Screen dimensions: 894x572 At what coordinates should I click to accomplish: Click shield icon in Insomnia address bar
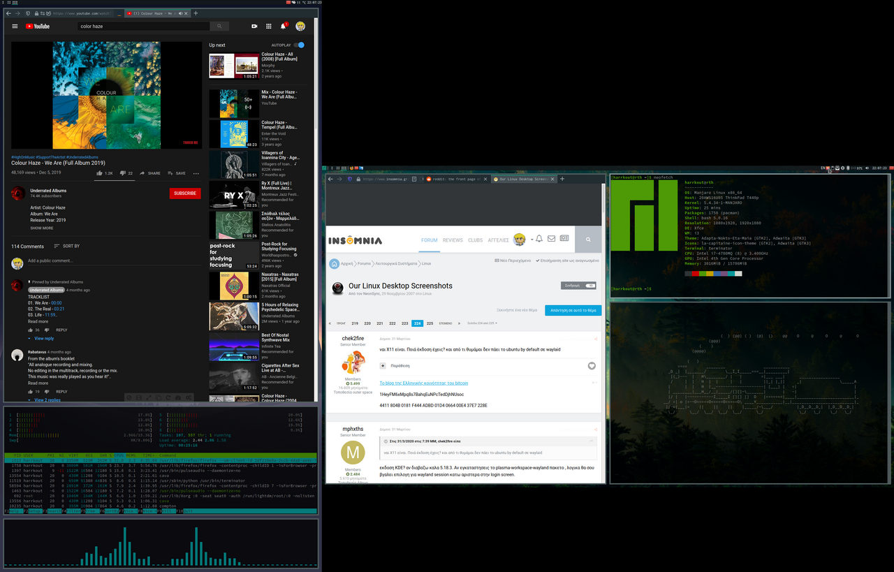pos(349,179)
